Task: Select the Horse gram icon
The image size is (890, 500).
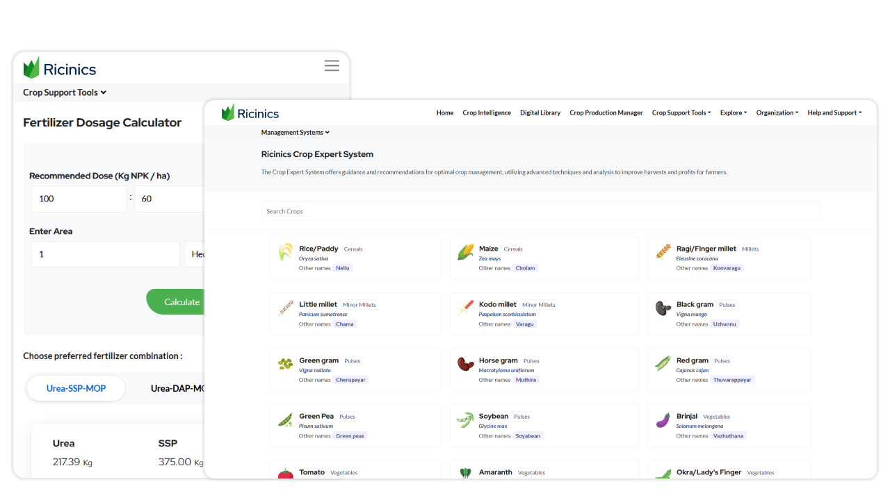Action: click(x=465, y=364)
